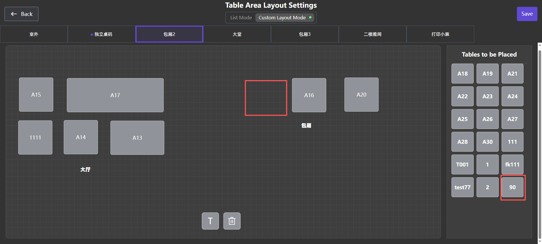This screenshot has width=542, height=244.
Task: Click the trash delete icon
Action: [x=232, y=221]
